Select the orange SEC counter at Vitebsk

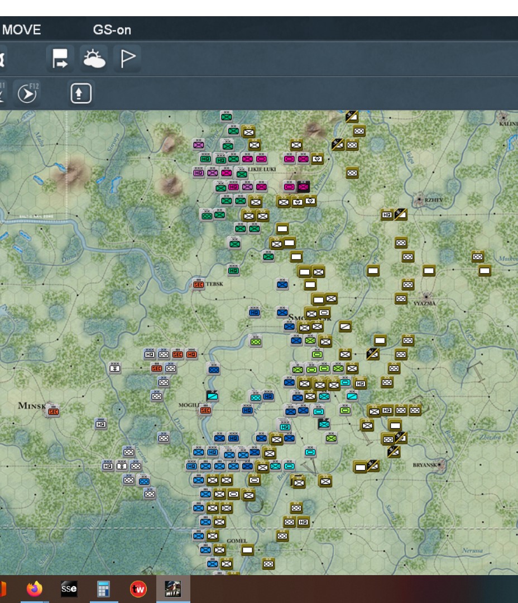198,285
